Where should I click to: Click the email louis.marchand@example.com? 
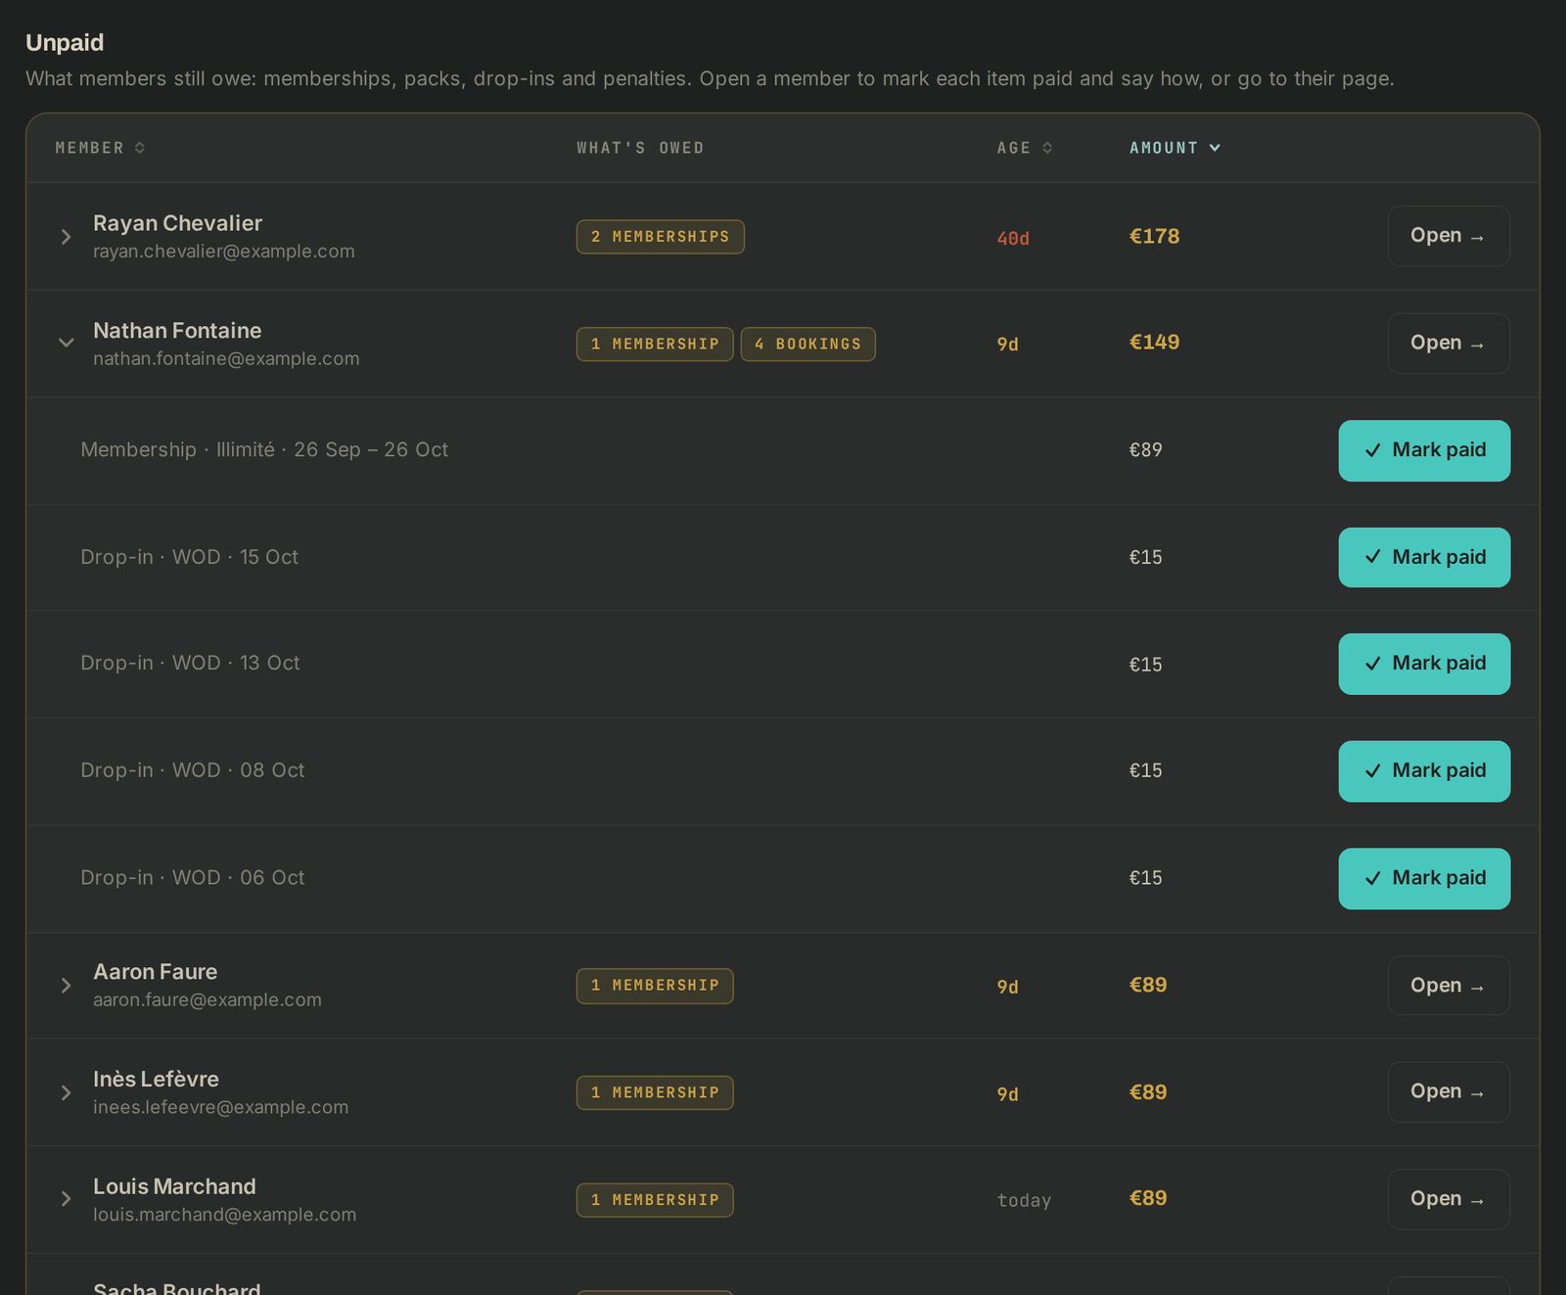point(225,1215)
